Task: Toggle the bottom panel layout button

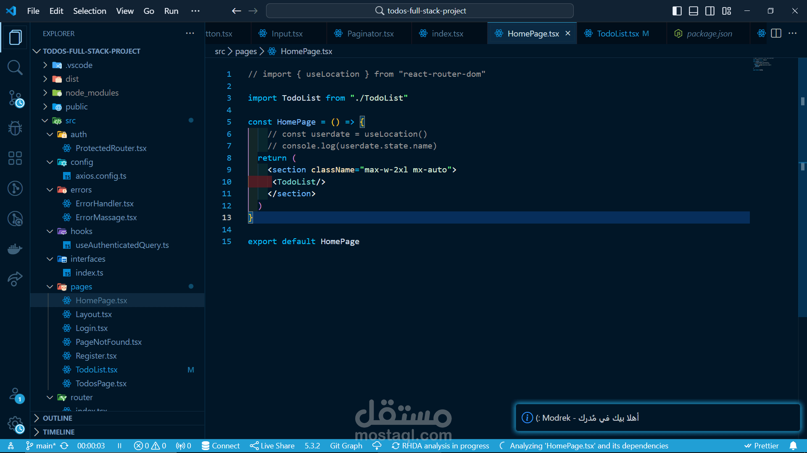Action: pos(694,11)
